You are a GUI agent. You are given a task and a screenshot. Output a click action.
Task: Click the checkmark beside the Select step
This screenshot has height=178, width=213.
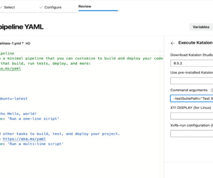pos(1,7)
